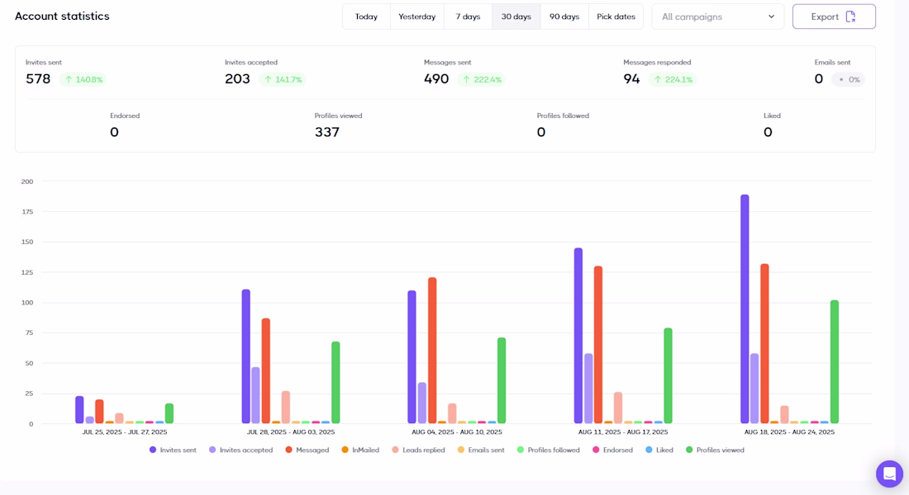Toggle Liked legend series
This screenshot has height=495, width=909.
[x=659, y=450]
